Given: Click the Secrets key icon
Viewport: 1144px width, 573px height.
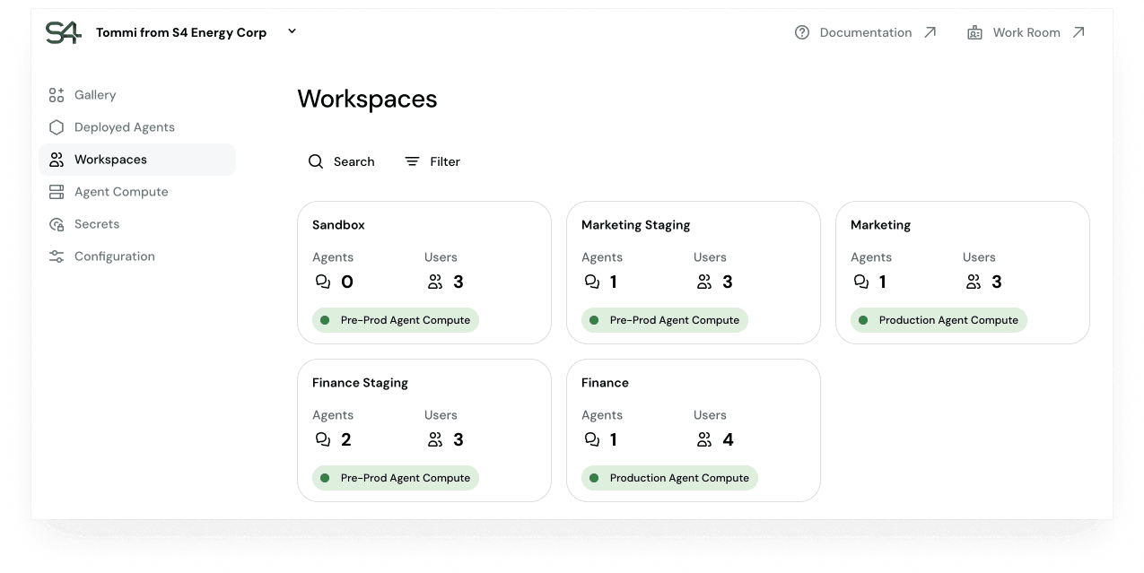Looking at the screenshot, I should pos(56,224).
